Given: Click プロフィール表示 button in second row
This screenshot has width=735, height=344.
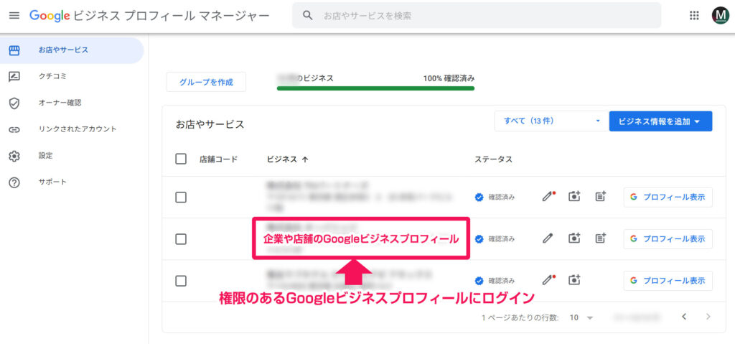Looking at the screenshot, I should point(668,238).
